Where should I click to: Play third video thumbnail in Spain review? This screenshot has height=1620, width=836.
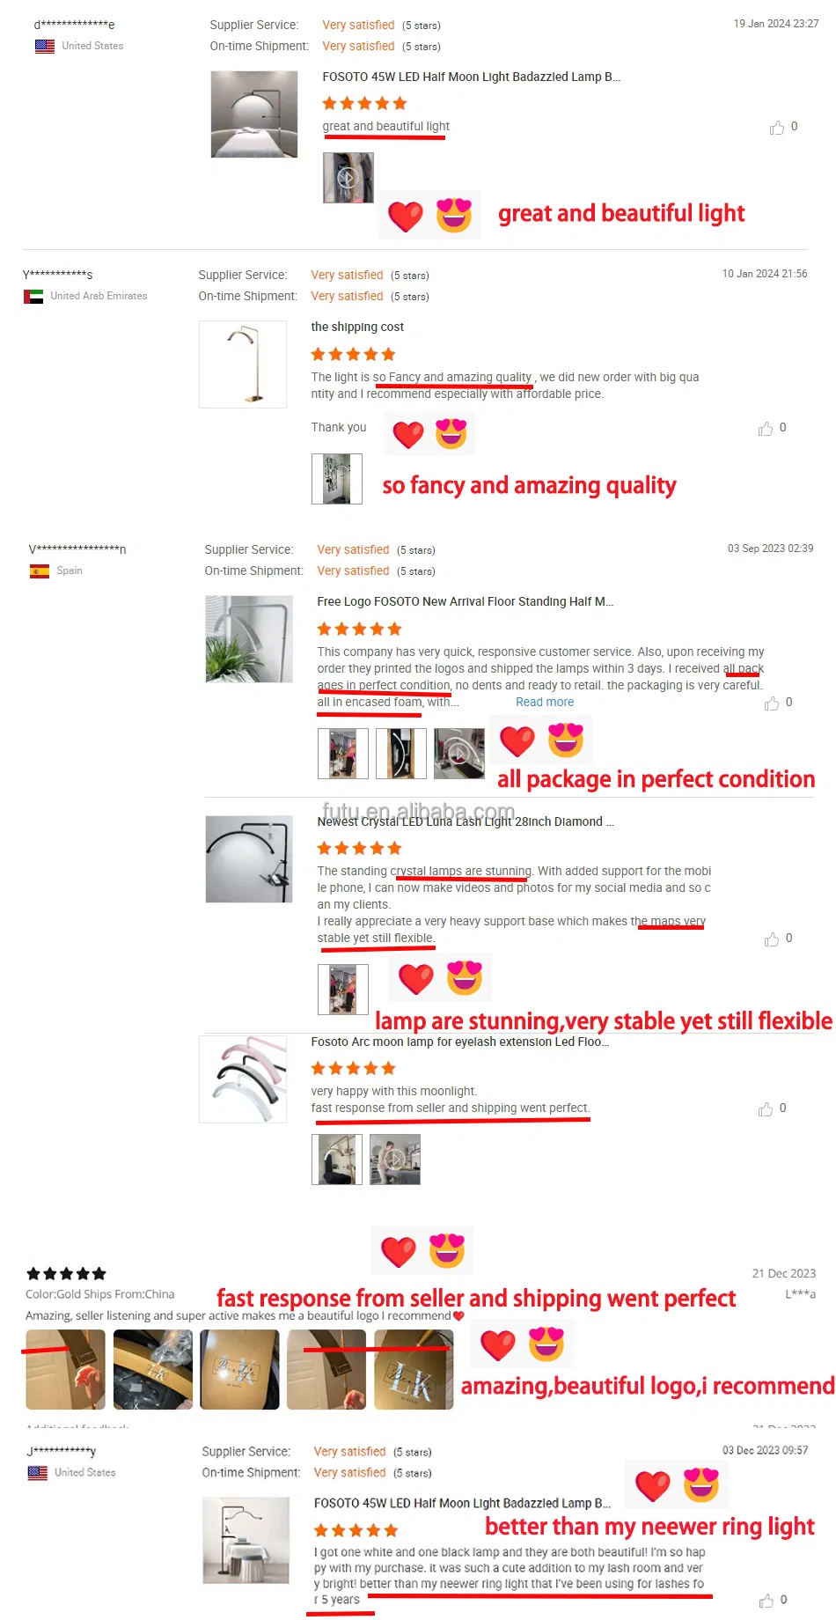click(458, 754)
